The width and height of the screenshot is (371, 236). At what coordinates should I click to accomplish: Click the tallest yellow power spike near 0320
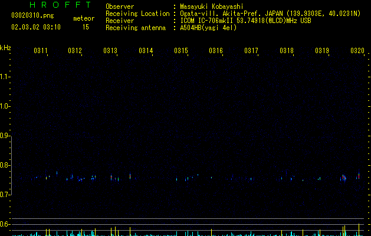[359, 230]
